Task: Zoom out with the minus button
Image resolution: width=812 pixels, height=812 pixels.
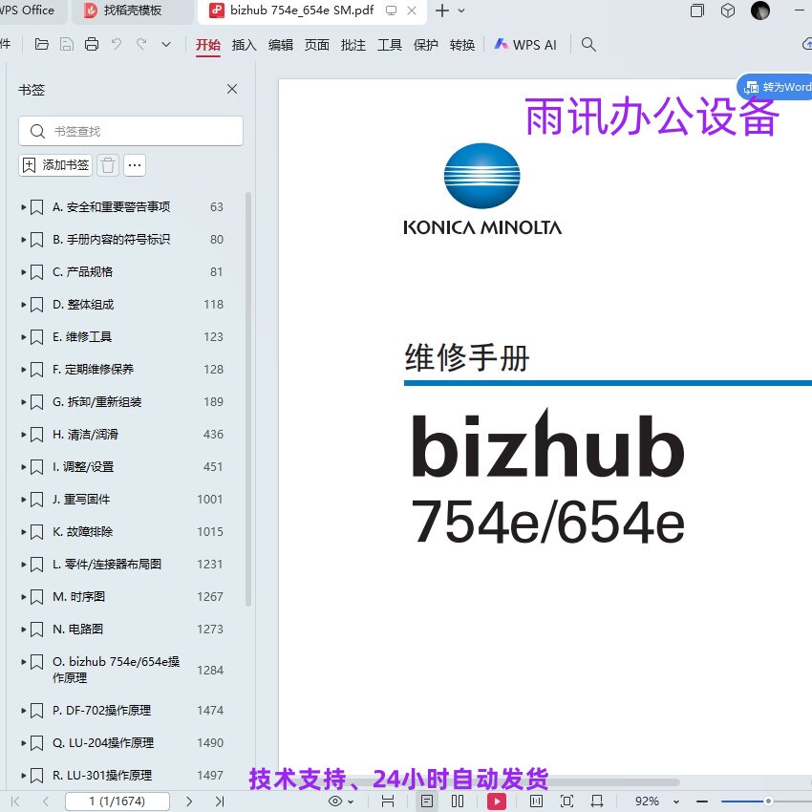Action: (702, 801)
